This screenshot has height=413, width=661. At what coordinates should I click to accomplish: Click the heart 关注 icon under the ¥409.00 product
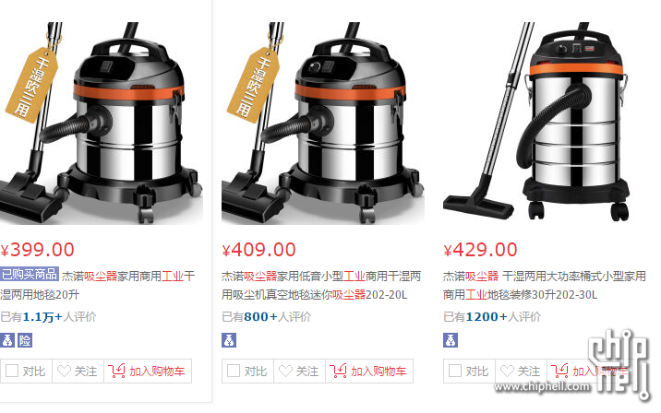pyautogui.click(x=285, y=371)
